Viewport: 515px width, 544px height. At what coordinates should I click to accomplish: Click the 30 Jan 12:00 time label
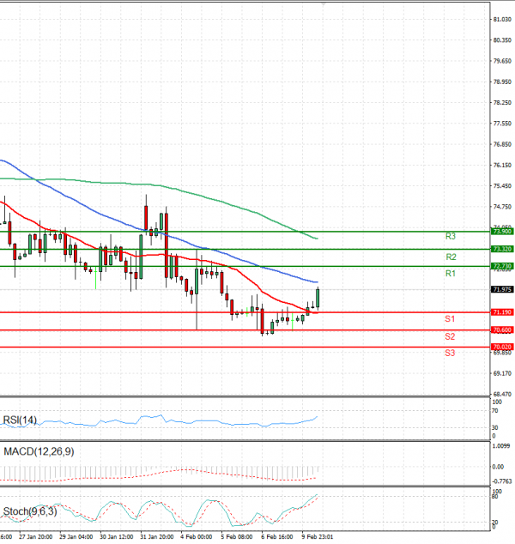coord(116,537)
